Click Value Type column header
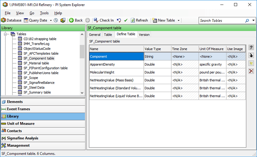 pos(157,49)
